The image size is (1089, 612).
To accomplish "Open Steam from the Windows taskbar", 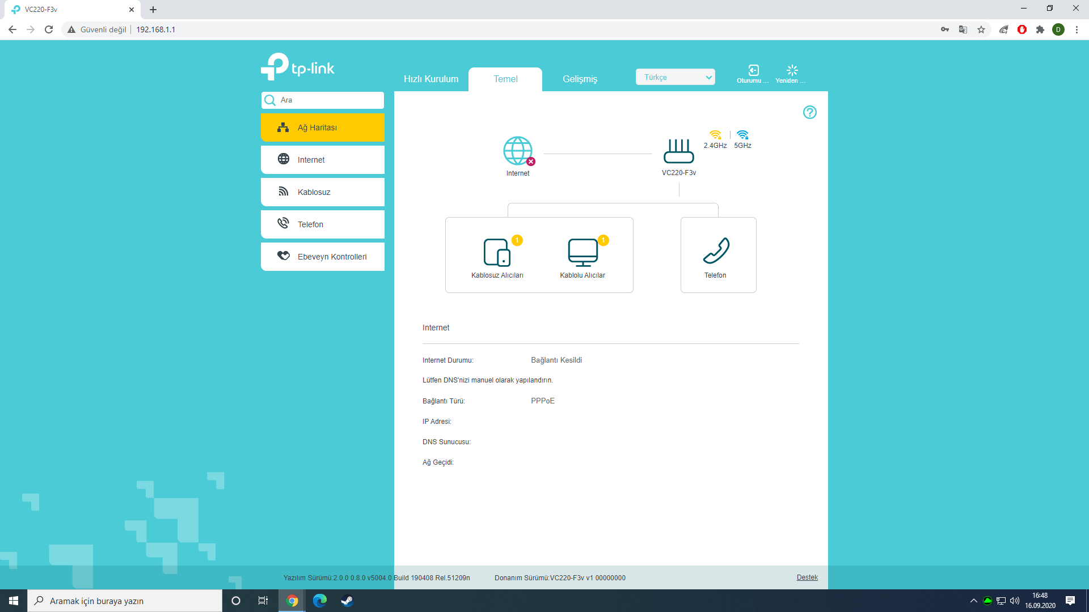I will tap(347, 601).
